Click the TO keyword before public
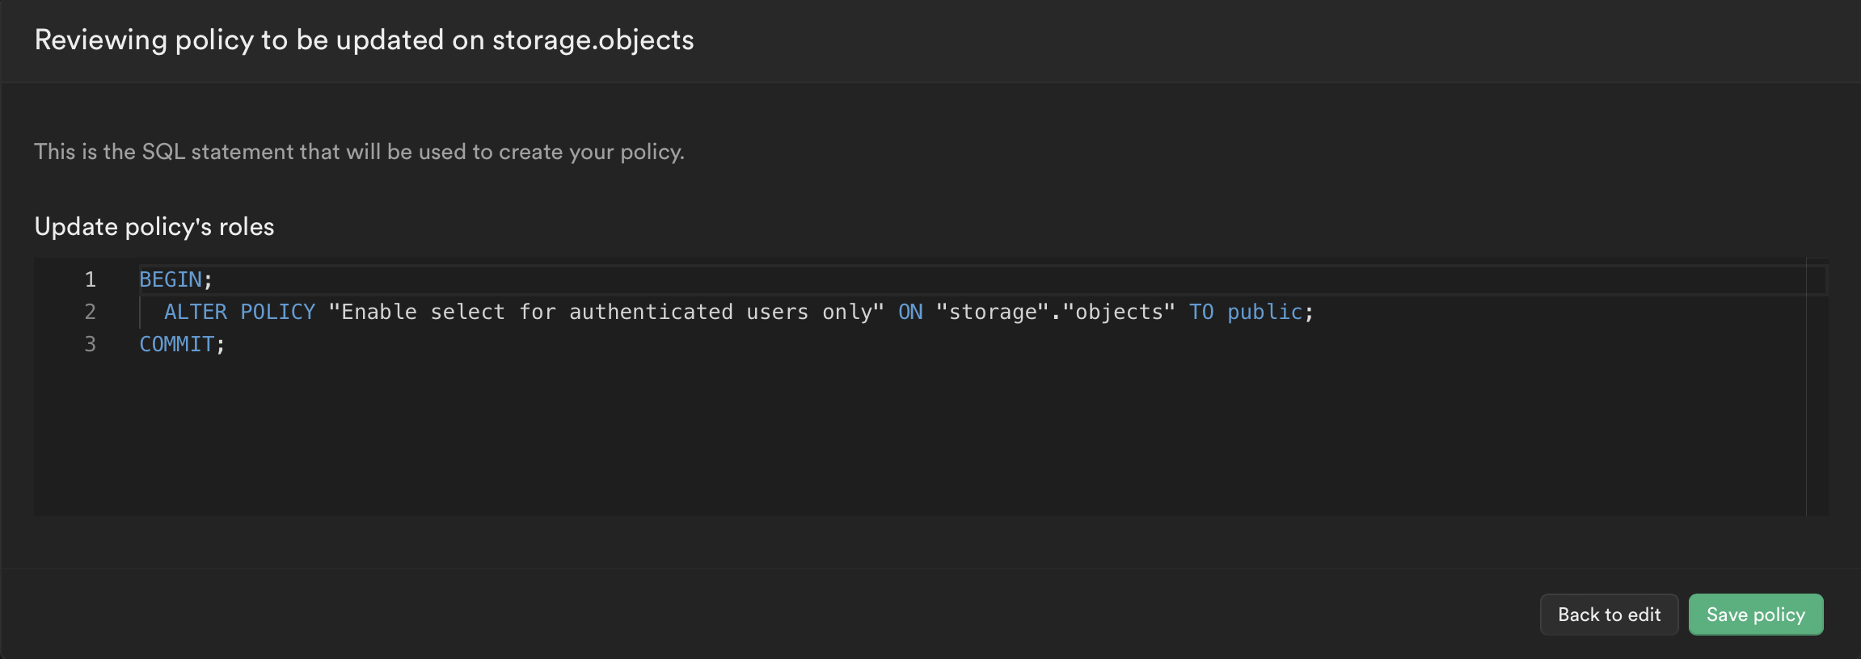The height and width of the screenshot is (659, 1861). 1201,312
